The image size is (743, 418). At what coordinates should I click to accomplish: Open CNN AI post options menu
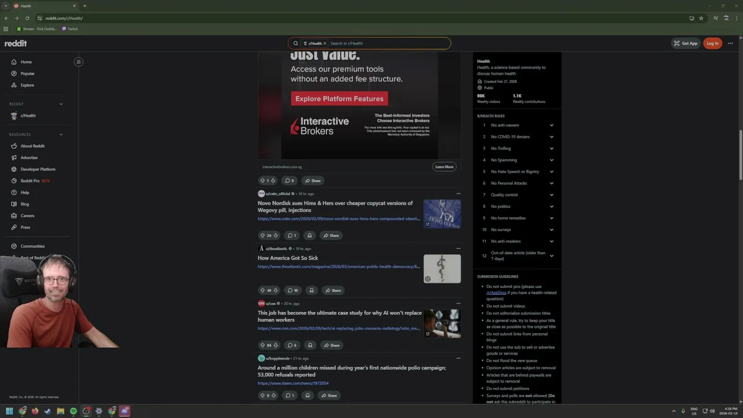(458, 303)
